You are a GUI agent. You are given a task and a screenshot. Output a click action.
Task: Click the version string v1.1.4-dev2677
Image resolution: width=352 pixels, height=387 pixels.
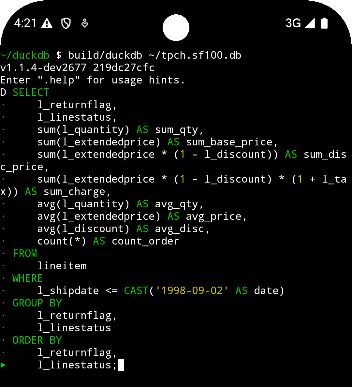point(42,67)
